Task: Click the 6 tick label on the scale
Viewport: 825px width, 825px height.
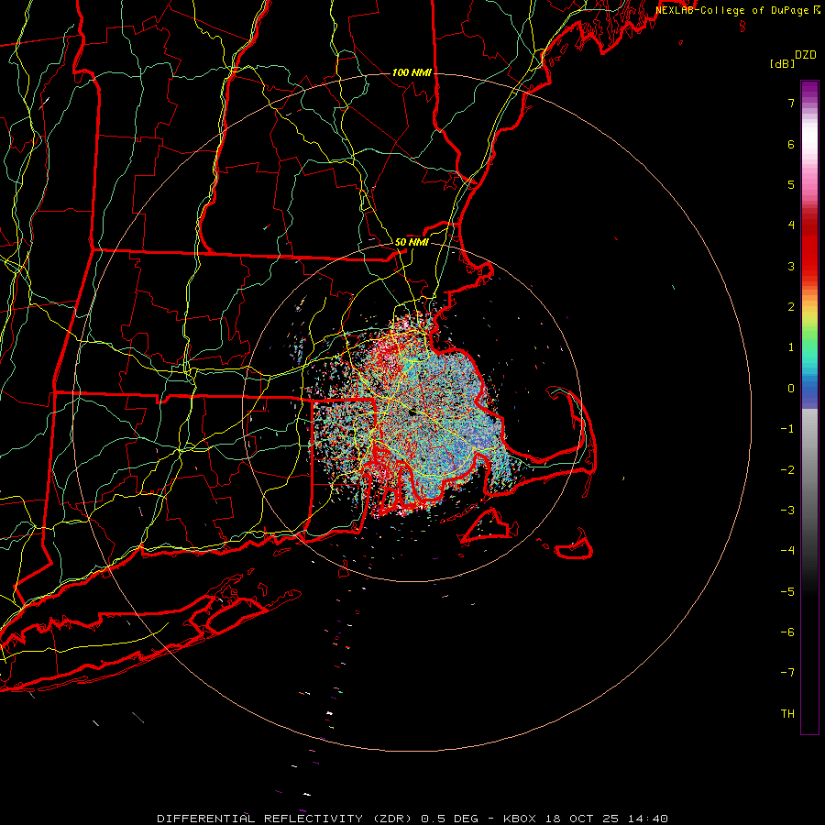Action: (791, 144)
